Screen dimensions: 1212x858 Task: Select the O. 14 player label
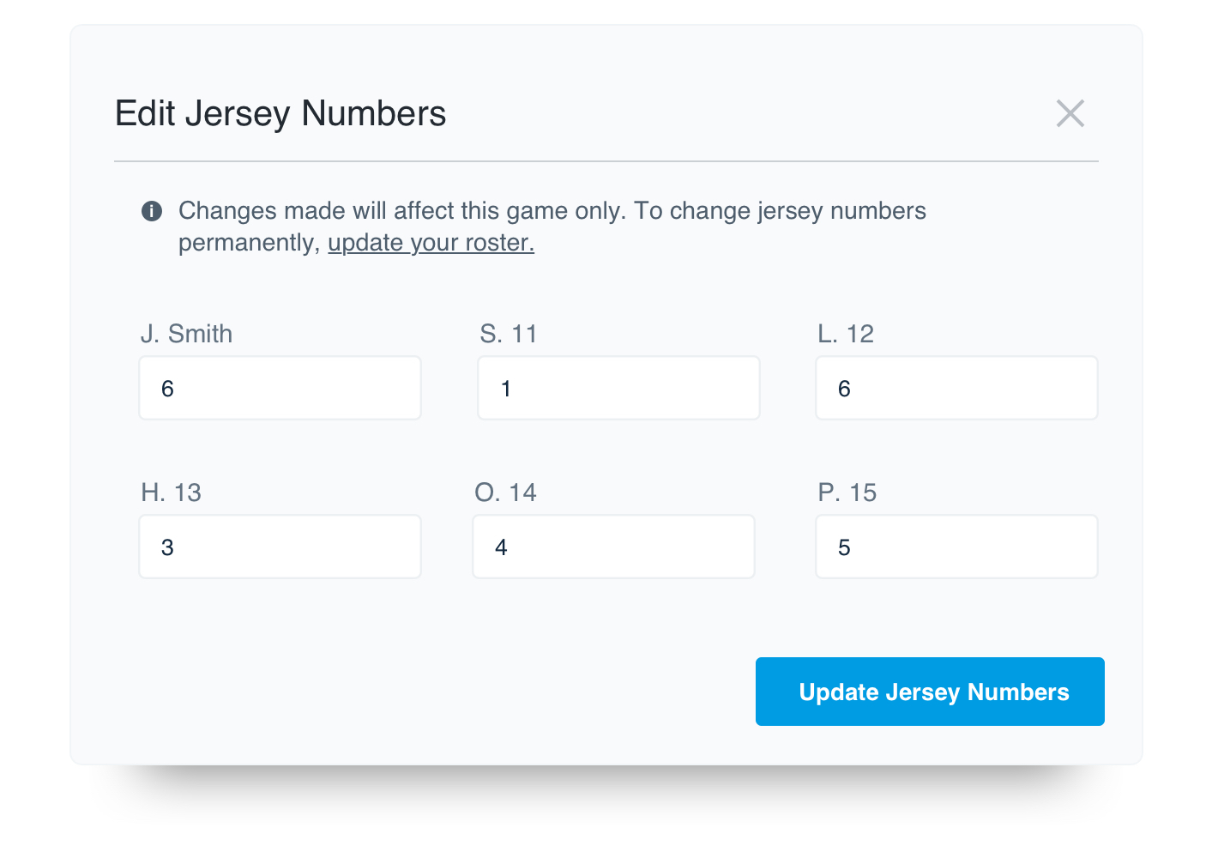tap(505, 492)
